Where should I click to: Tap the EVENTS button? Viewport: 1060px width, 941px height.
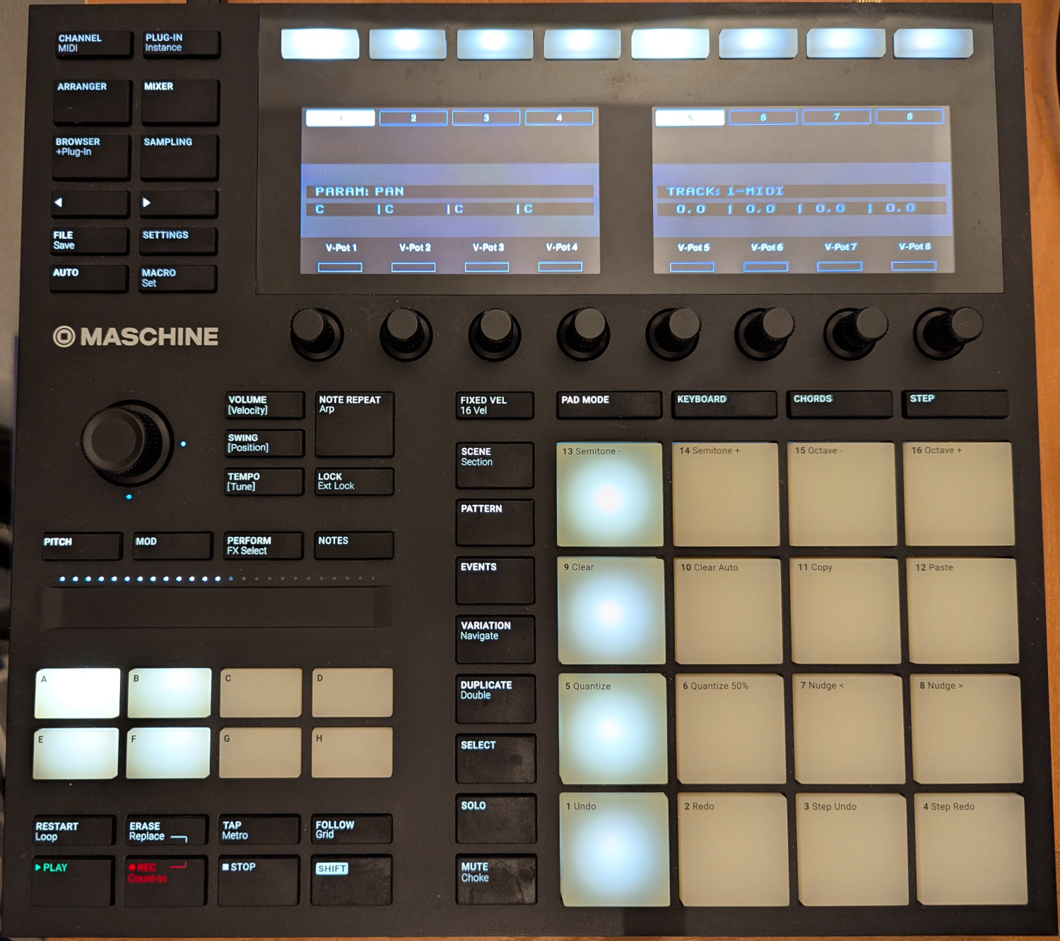click(495, 581)
